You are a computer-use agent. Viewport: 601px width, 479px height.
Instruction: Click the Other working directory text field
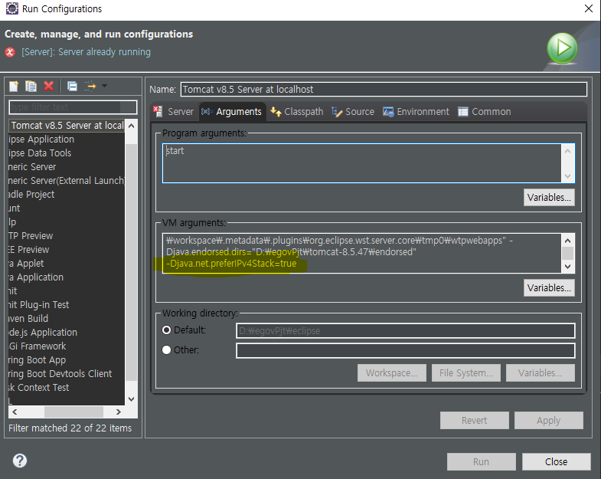pos(406,350)
